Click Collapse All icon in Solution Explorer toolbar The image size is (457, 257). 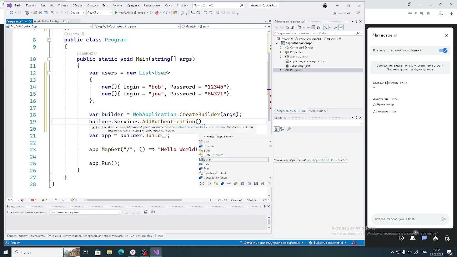313,27
